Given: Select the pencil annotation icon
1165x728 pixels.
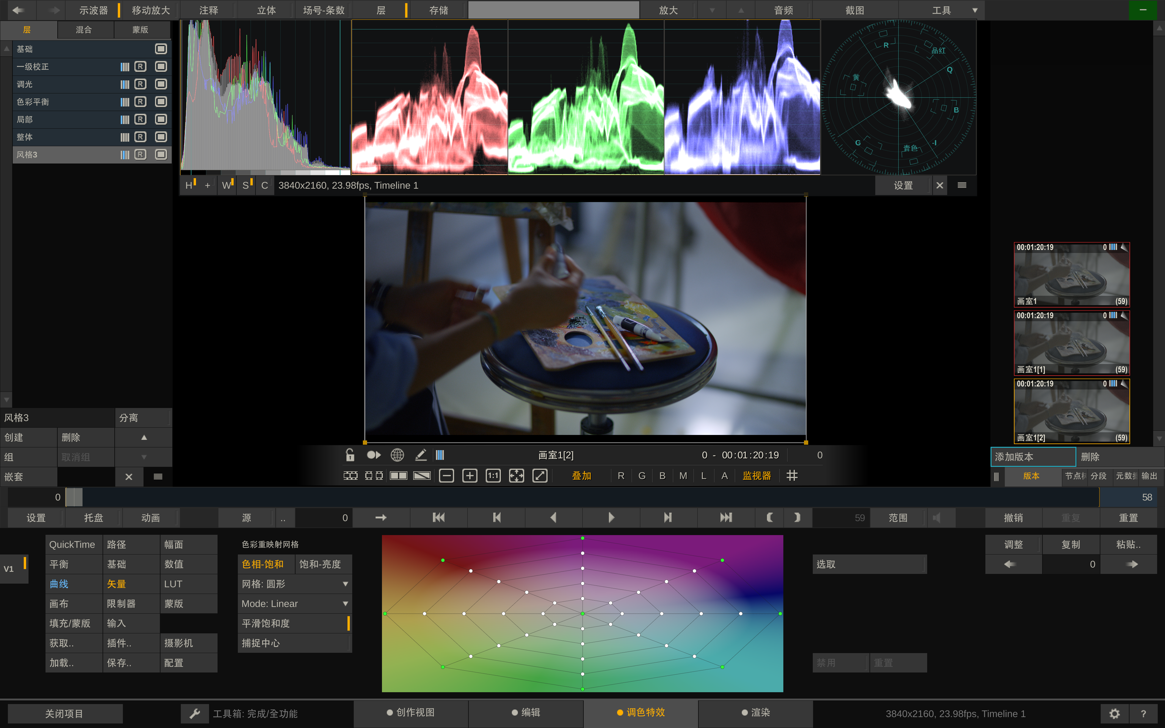Looking at the screenshot, I should point(421,455).
